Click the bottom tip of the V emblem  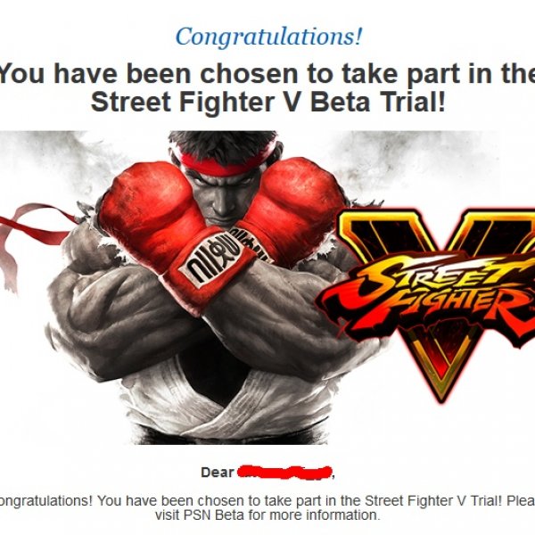(x=442, y=392)
